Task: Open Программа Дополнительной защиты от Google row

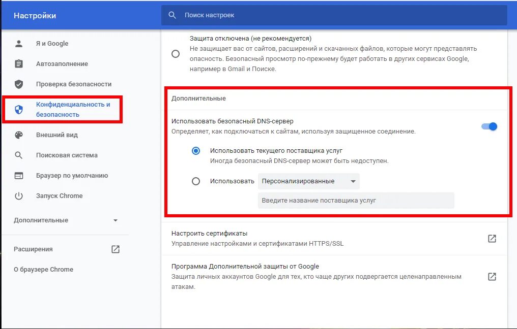Action: (334, 276)
